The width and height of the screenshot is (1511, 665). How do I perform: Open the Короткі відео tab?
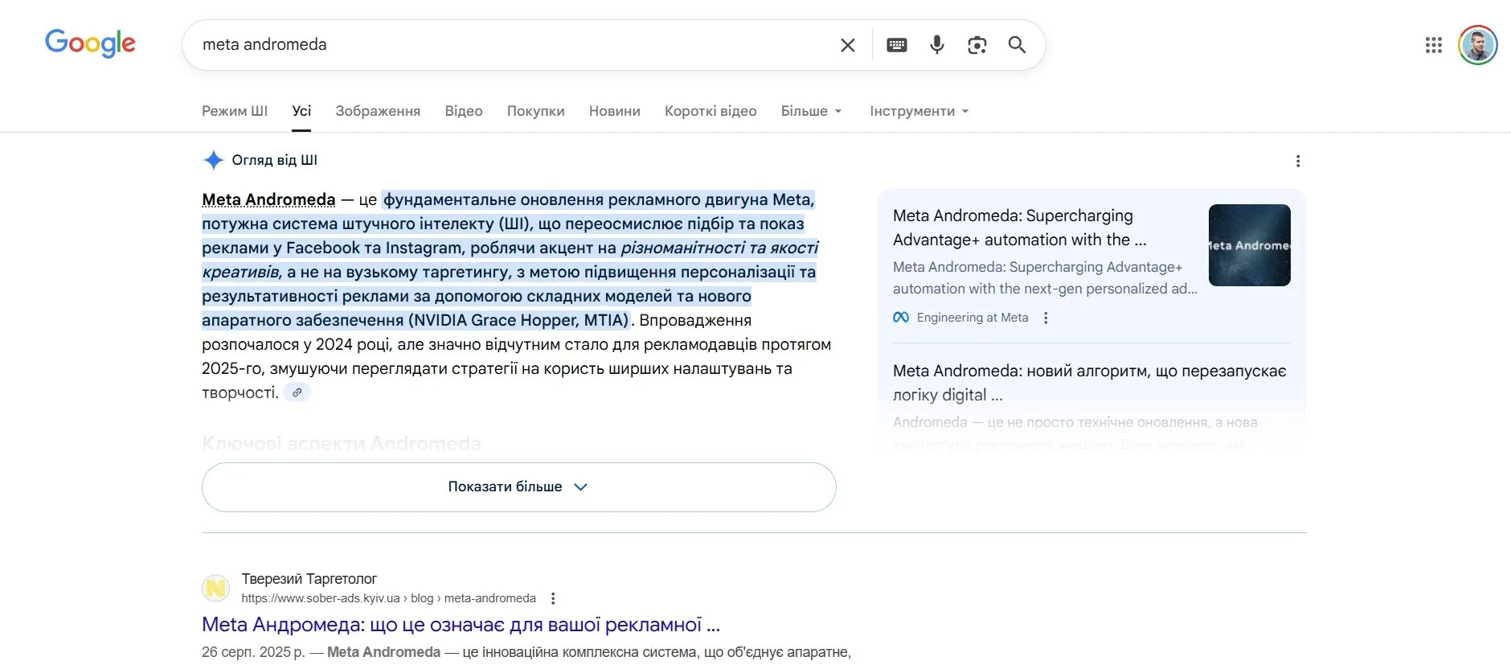(710, 111)
